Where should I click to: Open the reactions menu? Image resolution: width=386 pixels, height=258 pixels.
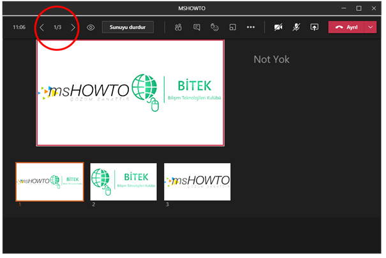pyautogui.click(x=214, y=27)
